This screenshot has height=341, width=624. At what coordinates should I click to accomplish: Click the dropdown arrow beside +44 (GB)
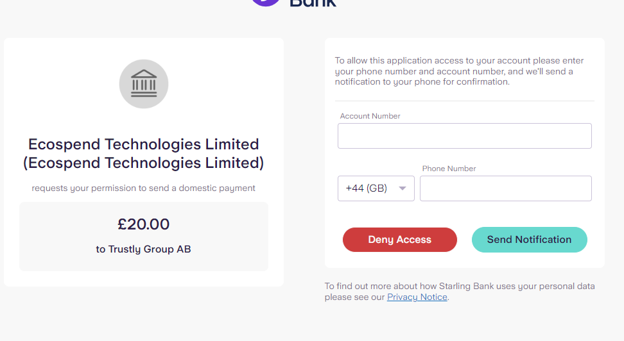pyautogui.click(x=403, y=188)
